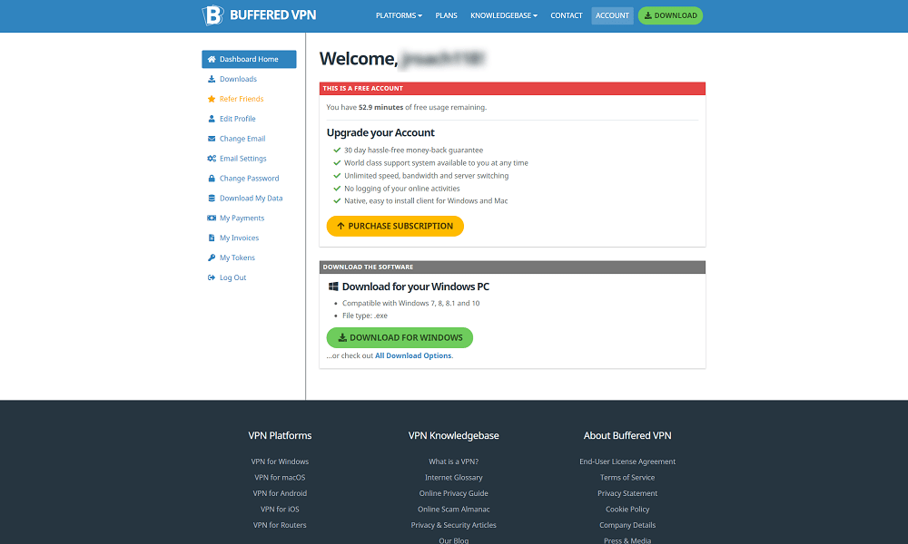Viewport: 908px width, 544px height.
Task: Open End-User License Agreement footer link
Action: coord(627,461)
